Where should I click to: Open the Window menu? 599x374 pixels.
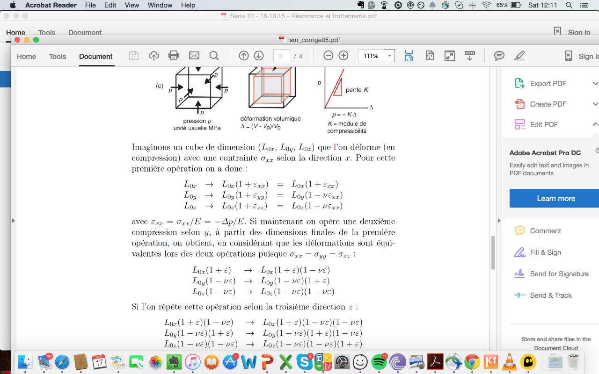pyautogui.click(x=160, y=5)
